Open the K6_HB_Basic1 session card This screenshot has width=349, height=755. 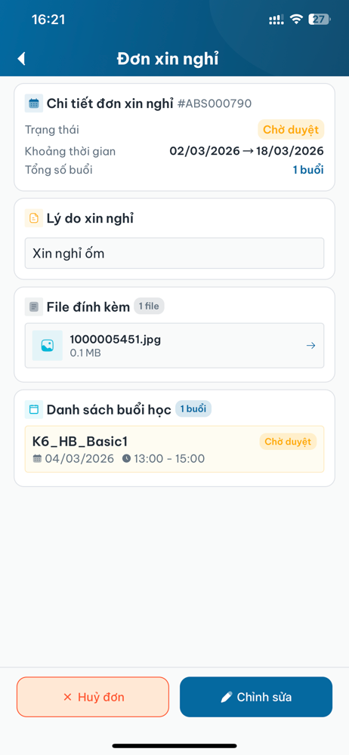174,448
